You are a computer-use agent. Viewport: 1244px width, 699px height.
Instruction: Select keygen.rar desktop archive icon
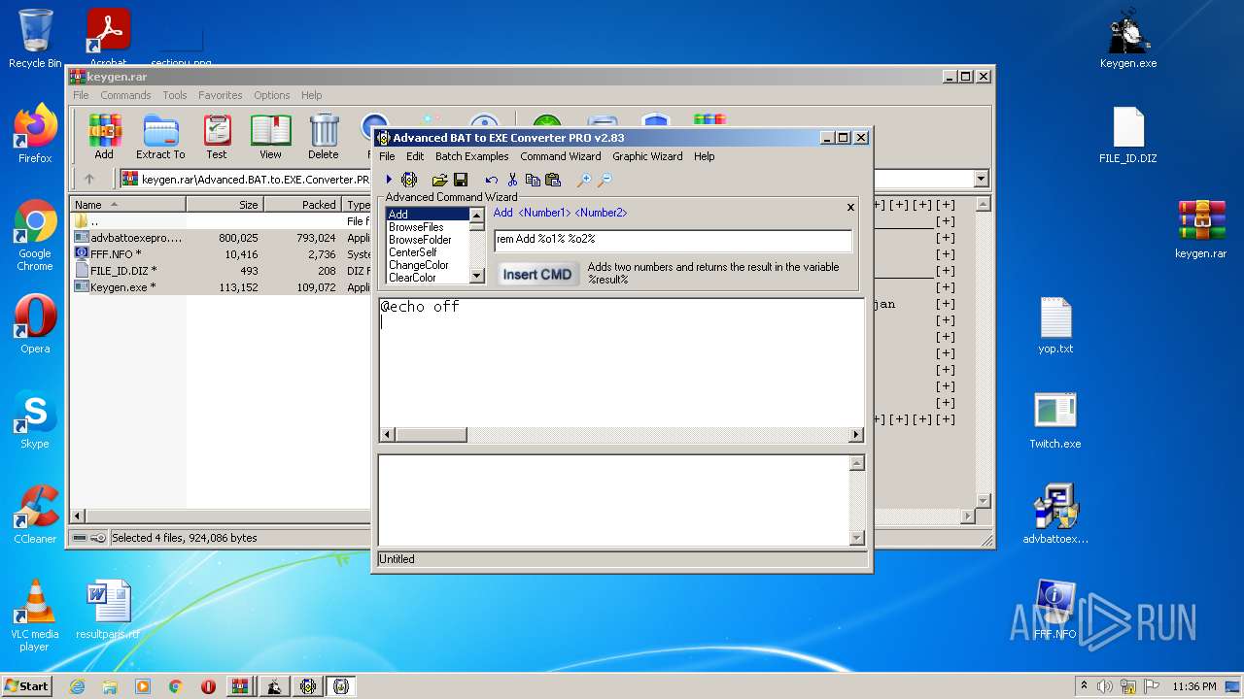tap(1200, 229)
